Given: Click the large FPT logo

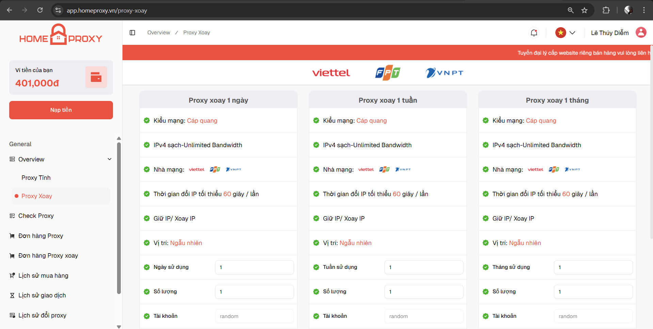Looking at the screenshot, I should coord(388,73).
